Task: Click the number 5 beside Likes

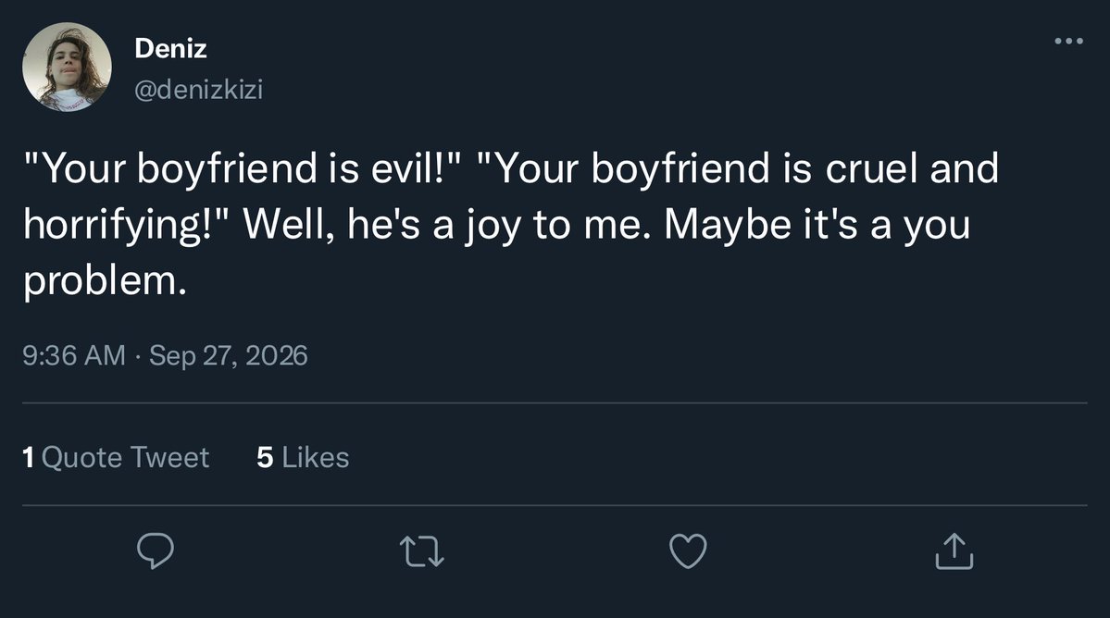Action: [265, 458]
